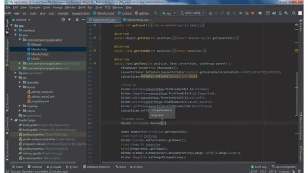
Task: Open the Event Log
Action: [x=258, y=167]
